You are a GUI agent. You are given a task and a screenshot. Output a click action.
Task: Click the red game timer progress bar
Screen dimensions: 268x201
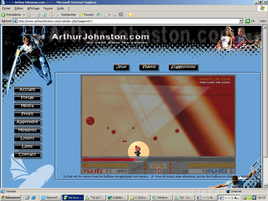click(108, 159)
